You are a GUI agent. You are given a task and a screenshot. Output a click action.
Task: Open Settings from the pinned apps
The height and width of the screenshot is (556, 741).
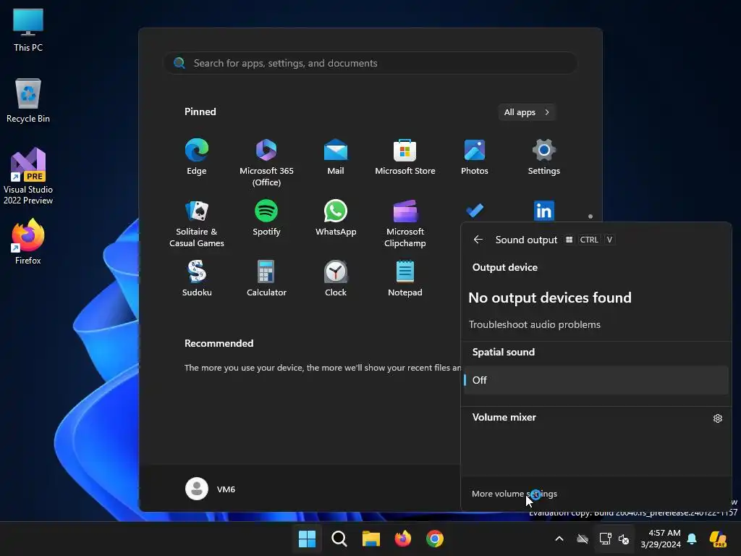point(544,157)
